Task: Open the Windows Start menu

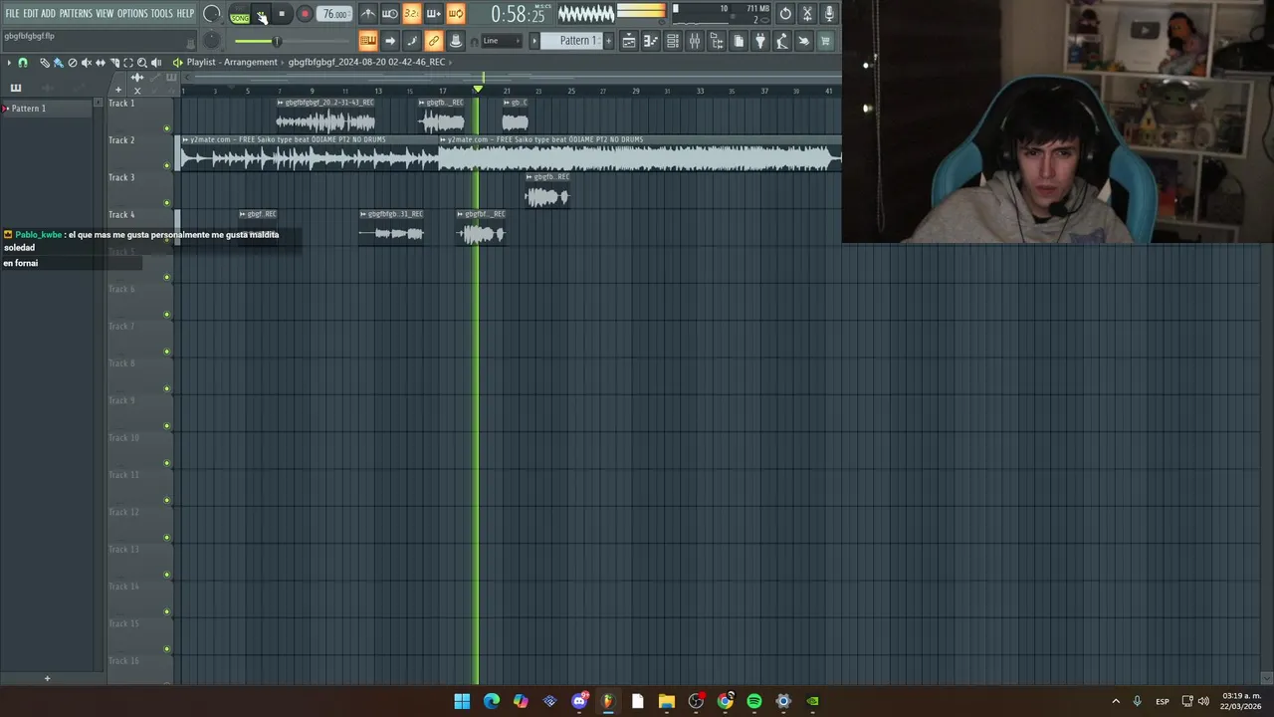Action: (462, 701)
